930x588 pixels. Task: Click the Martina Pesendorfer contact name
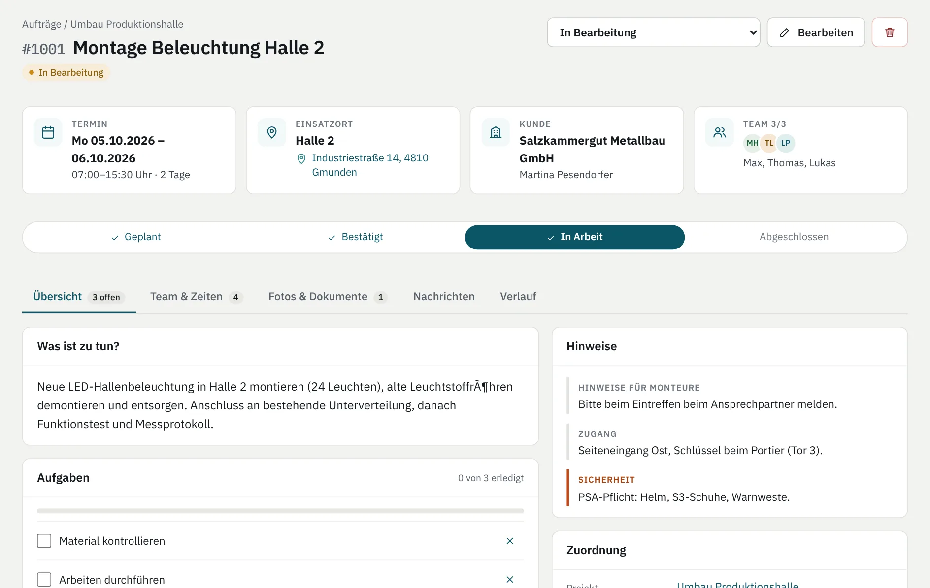(566, 175)
